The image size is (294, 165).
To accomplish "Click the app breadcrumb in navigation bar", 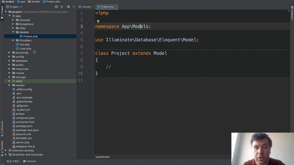I will 21,1.
